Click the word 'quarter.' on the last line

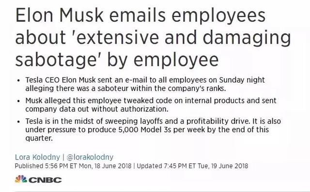click(39, 138)
